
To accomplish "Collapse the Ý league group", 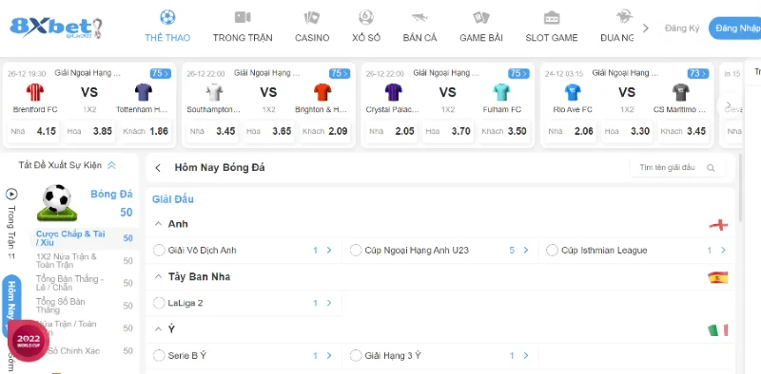I will [158, 329].
